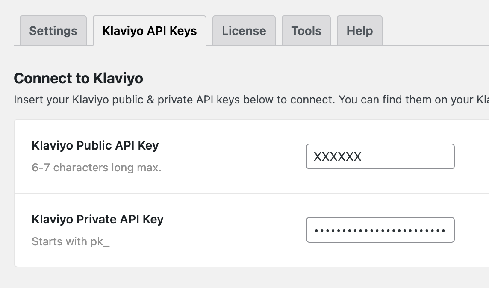This screenshot has width=489, height=288.
Task: Switch to the Tools tab
Action: tap(306, 30)
